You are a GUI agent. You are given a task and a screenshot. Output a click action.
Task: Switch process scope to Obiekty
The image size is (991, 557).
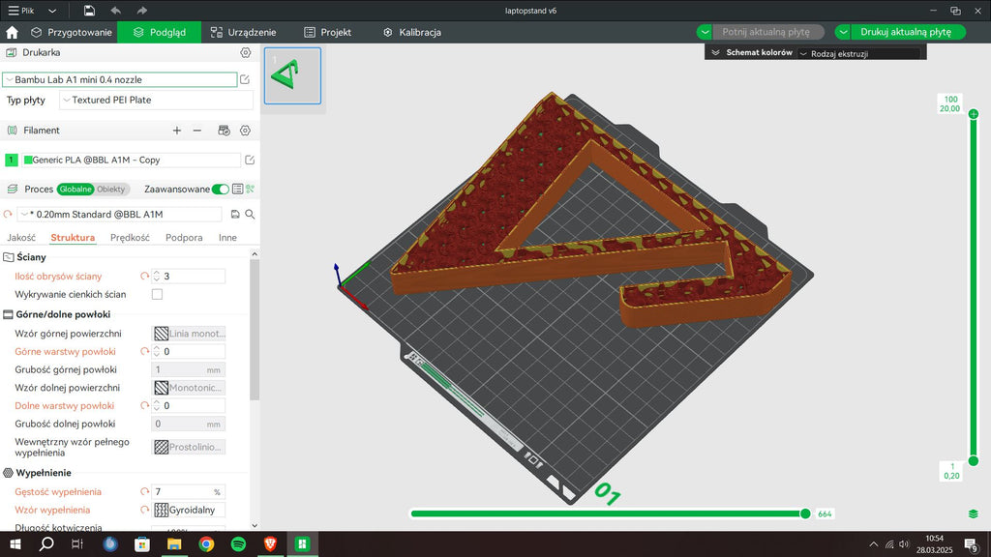[x=110, y=189]
